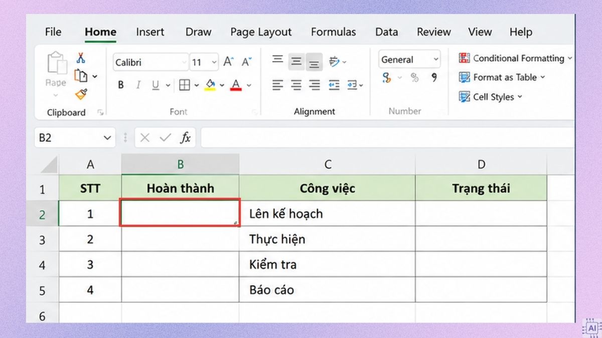602x338 pixels.
Task: Toggle Italic formatting
Action: [x=138, y=85]
